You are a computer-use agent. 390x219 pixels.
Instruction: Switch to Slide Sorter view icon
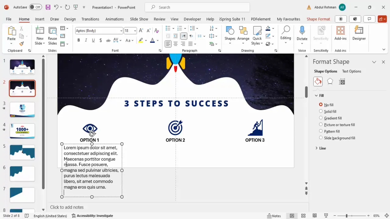coord(303,216)
